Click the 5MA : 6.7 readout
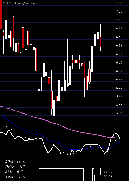Viewport: 129px width, 181px height. click(x=14, y=172)
